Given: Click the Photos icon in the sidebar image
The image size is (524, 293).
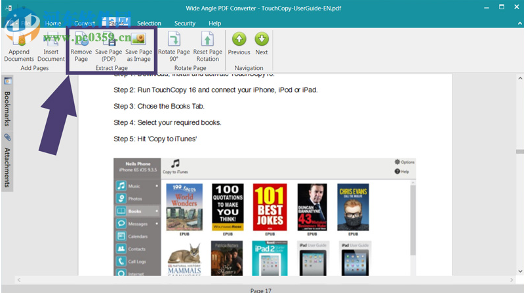Looking at the screenshot, I should tap(121, 198).
